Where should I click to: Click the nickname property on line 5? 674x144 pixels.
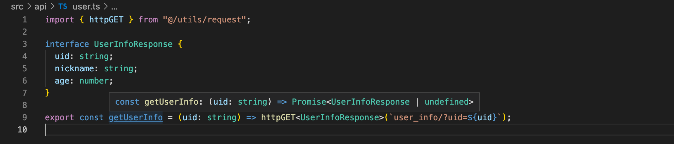click(74, 69)
